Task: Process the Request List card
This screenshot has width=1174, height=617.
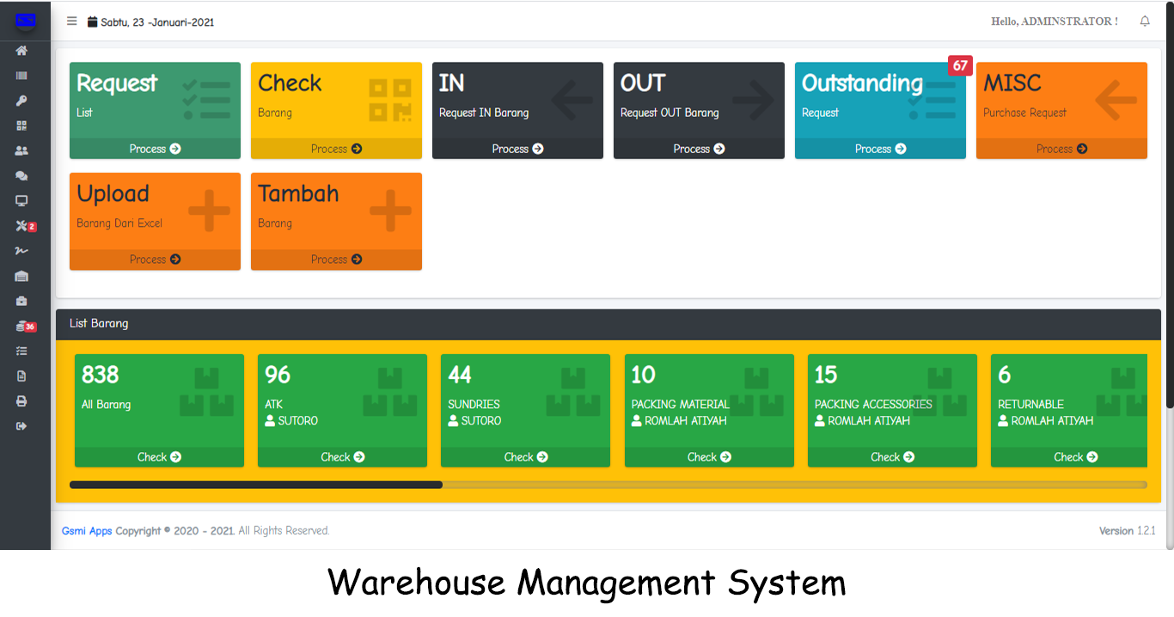Action: (x=155, y=149)
